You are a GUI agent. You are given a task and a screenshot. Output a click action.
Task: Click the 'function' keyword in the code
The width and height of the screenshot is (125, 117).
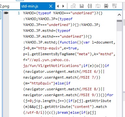[68, 42]
